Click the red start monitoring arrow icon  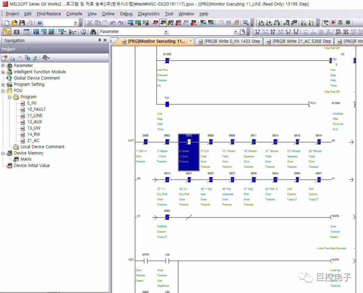(333, 23)
